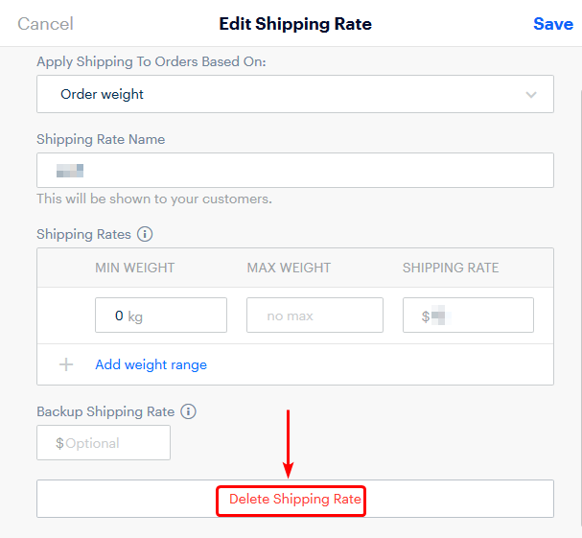The image size is (582, 538).
Task: Click the no max weight field
Action: pyautogui.click(x=314, y=315)
